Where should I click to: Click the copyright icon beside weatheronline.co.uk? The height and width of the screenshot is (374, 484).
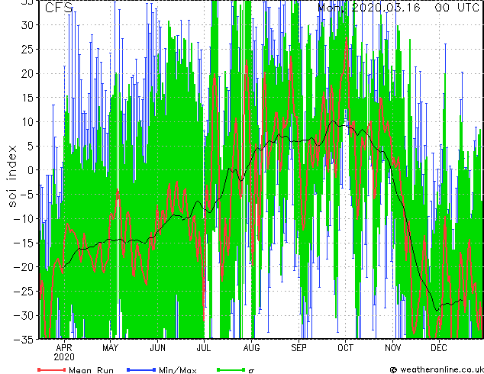[393, 369]
